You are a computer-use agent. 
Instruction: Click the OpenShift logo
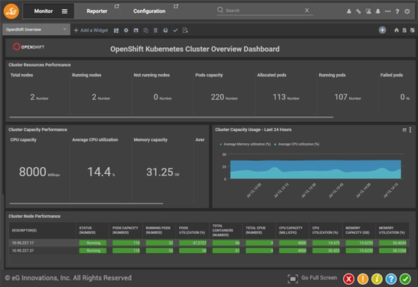click(28, 46)
